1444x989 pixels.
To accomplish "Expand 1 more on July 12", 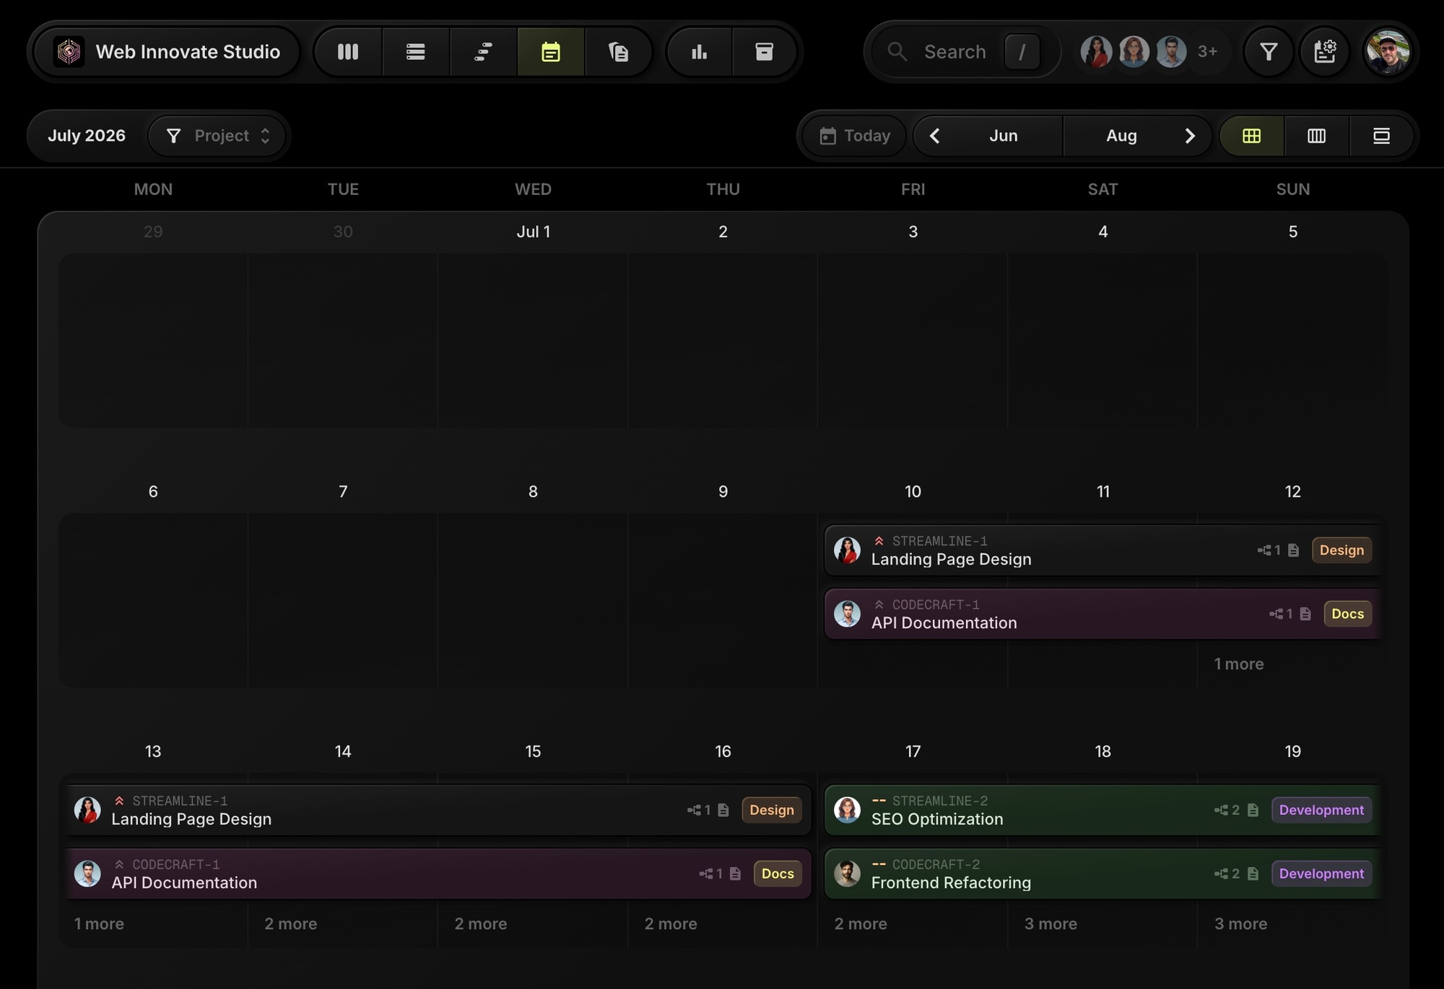I will coord(1239,664).
